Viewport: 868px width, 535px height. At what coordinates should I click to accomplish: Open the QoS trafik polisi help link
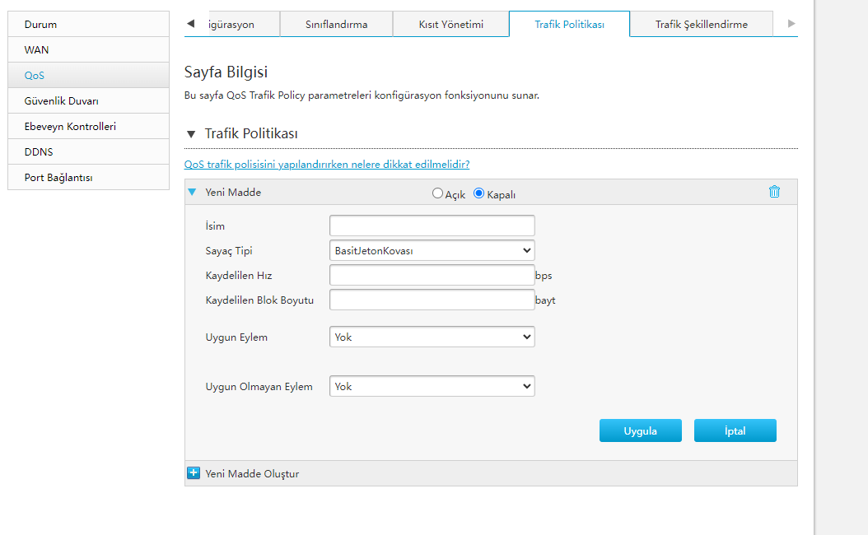click(x=327, y=165)
